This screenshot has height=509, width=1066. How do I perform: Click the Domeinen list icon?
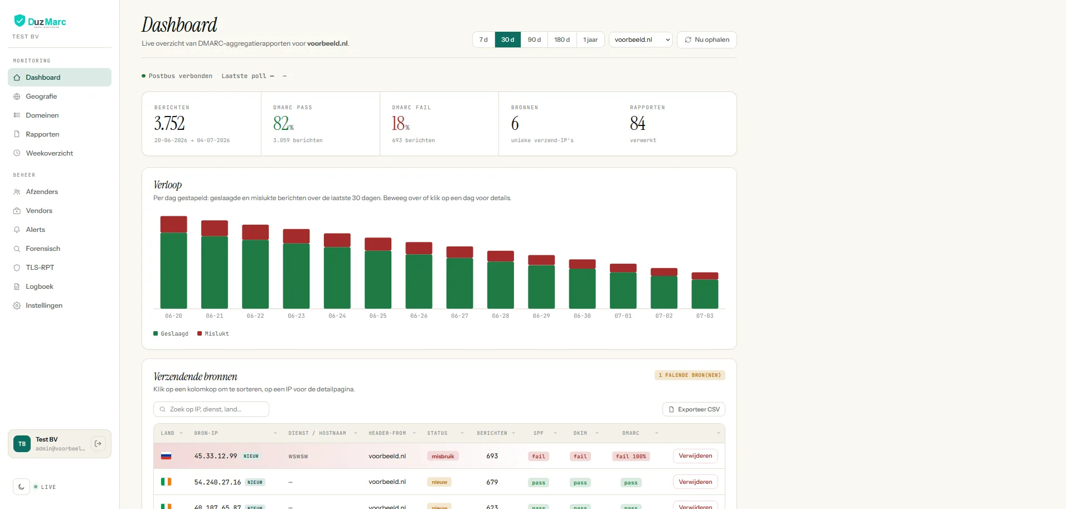tap(17, 115)
